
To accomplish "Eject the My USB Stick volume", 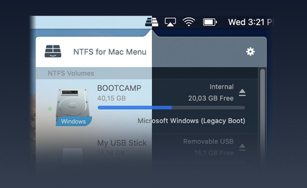I will 242,147.
